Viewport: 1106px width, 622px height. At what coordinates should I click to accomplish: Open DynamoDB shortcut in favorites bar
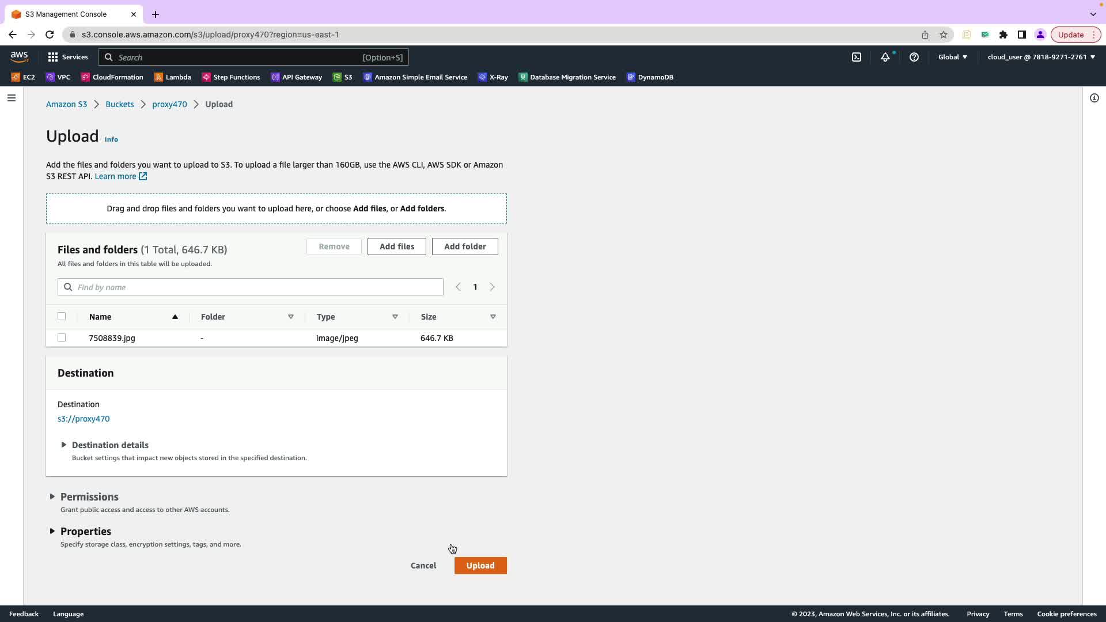click(x=650, y=77)
